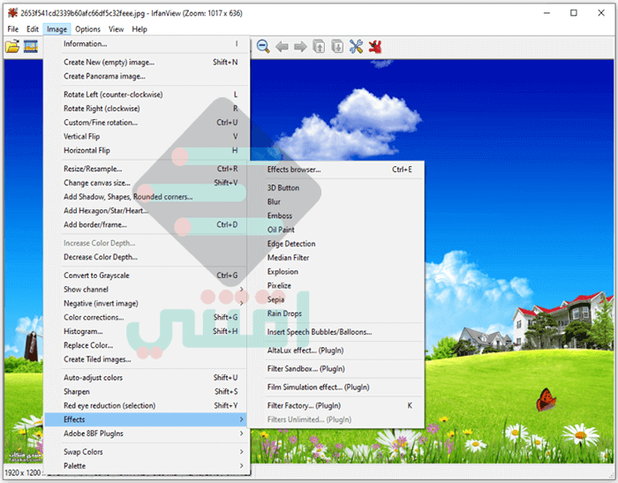Apply the Median Filter effect

tap(335, 258)
